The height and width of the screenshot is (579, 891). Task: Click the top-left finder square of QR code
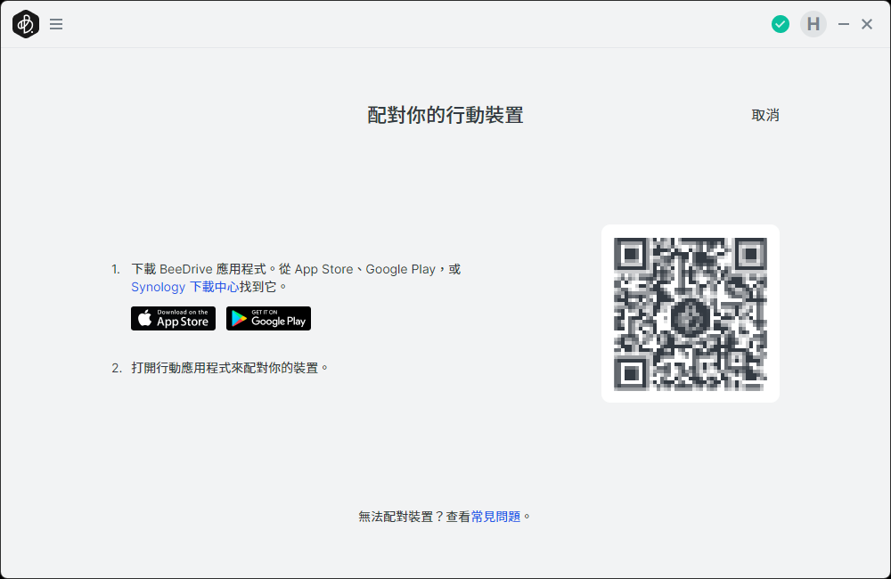[x=632, y=255]
